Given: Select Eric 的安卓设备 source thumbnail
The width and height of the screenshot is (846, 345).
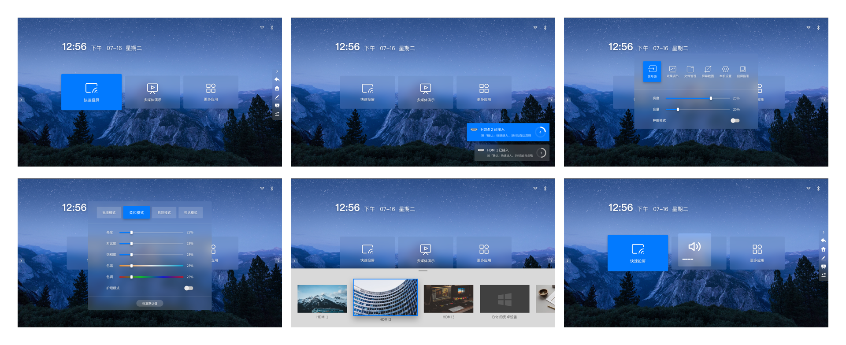Looking at the screenshot, I should [505, 299].
